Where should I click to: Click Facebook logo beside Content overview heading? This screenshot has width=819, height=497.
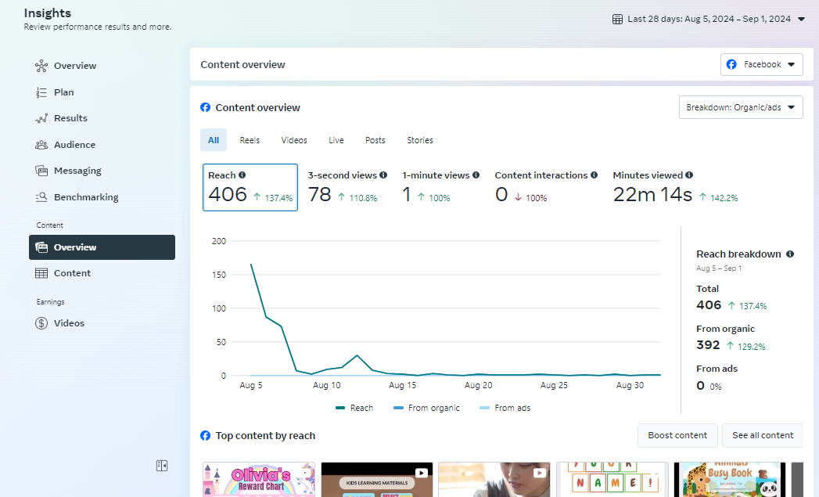coord(205,107)
